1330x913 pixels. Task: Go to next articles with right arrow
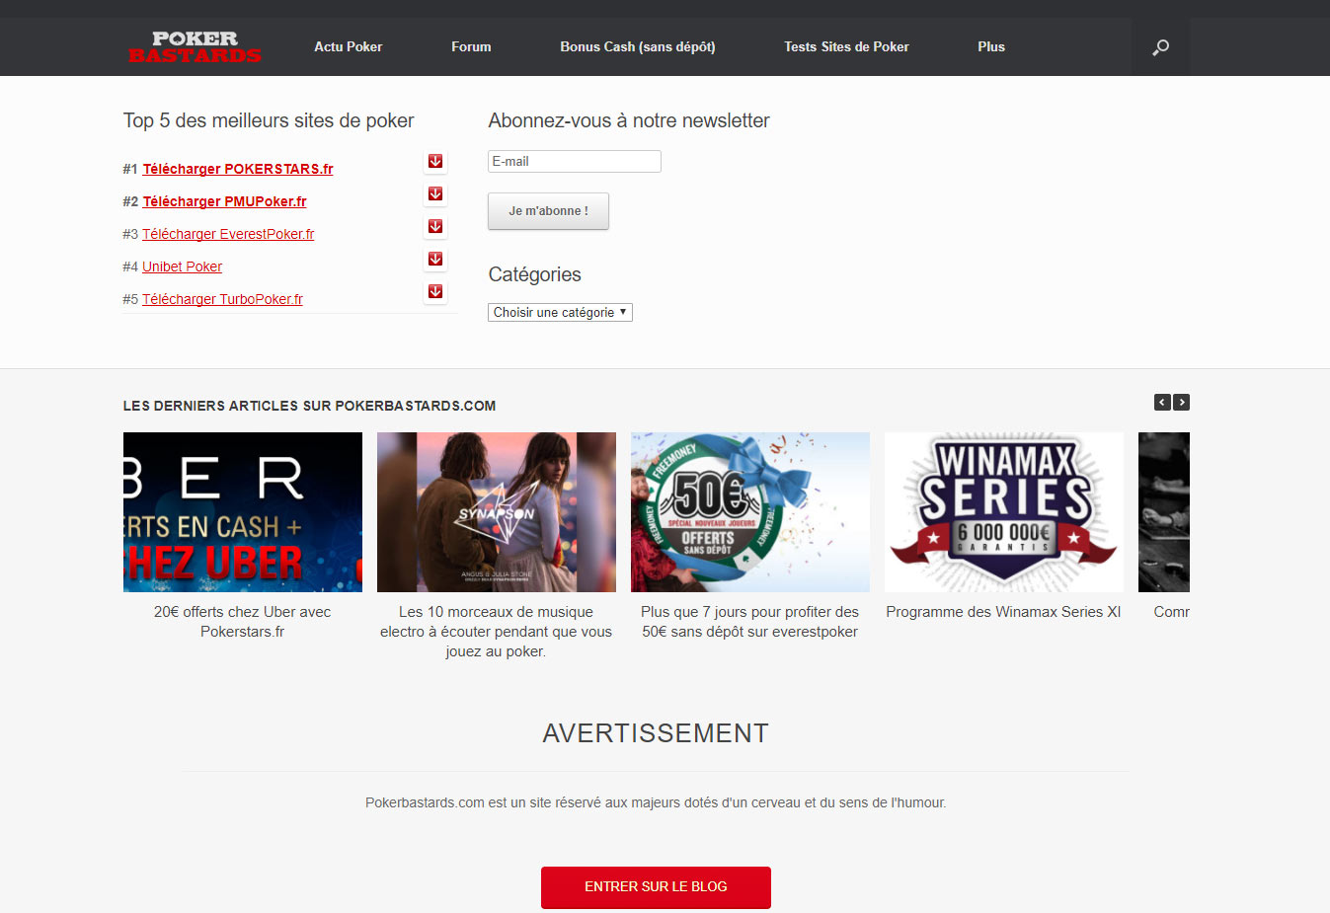1182,402
